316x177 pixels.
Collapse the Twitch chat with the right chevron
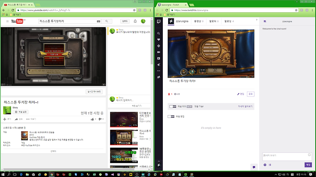(257, 20)
